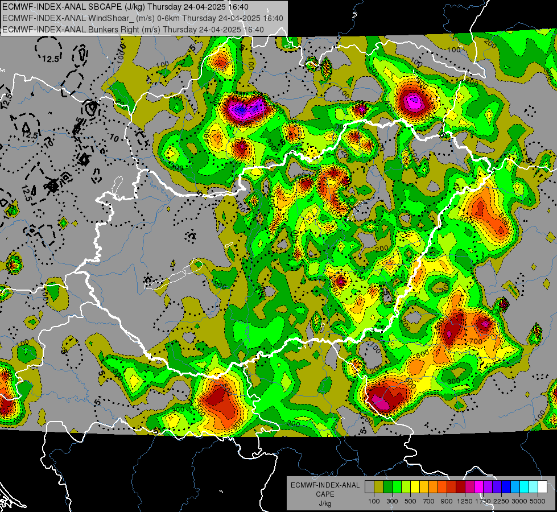The width and height of the screenshot is (557, 512).
Task: Click the sky blue legend swatch
Action: click(x=515, y=487)
